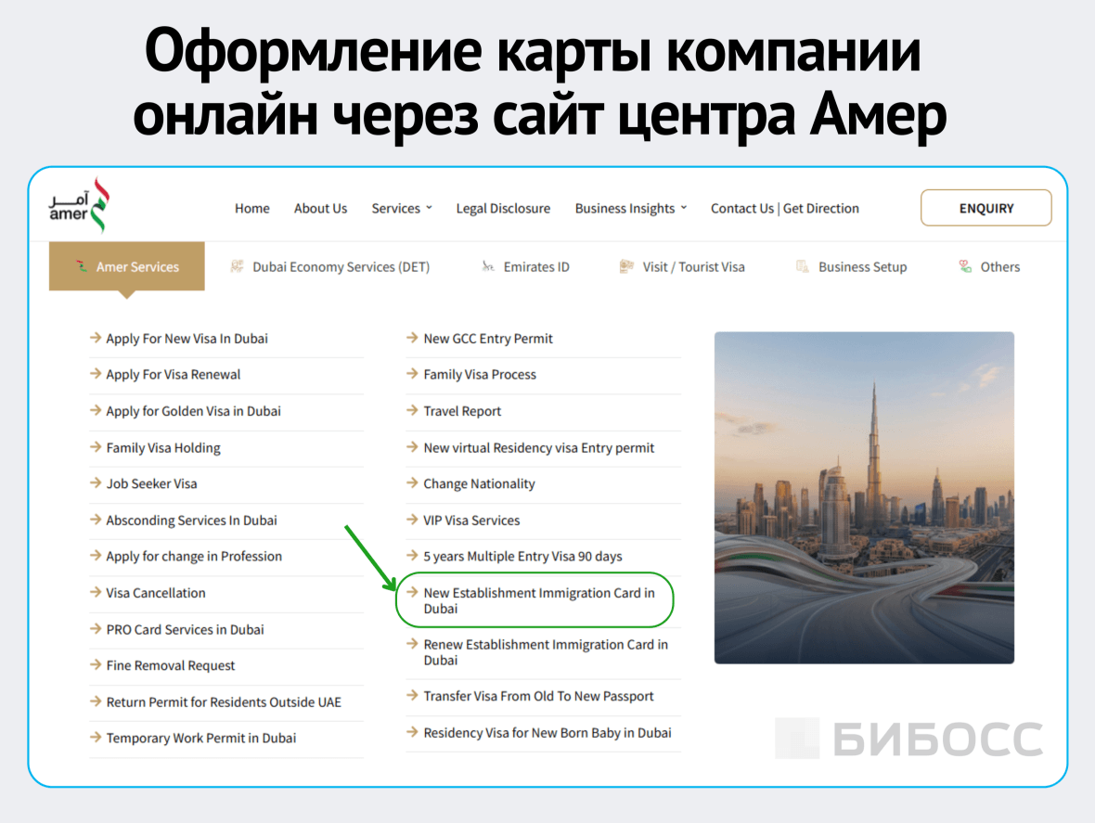Expand Business Insights dropdown
The width and height of the screenshot is (1095, 823).
631,208
